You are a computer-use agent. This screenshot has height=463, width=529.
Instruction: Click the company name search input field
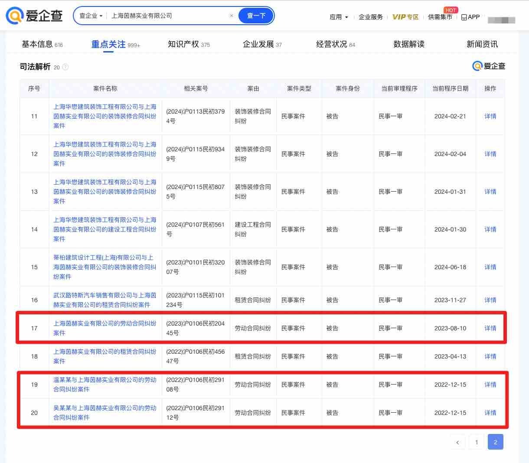(168, 16)
